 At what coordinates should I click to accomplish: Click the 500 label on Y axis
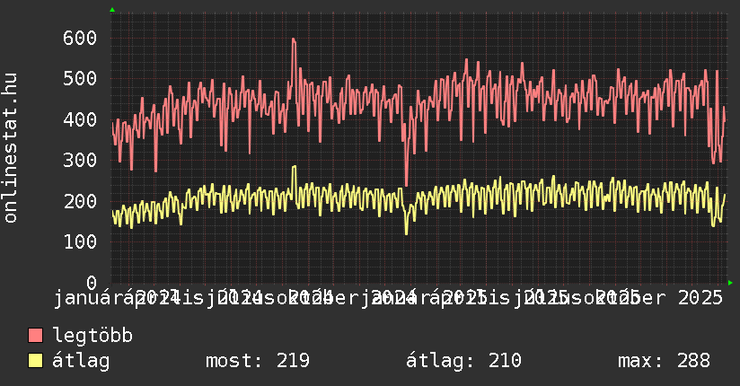click(80, 78)
